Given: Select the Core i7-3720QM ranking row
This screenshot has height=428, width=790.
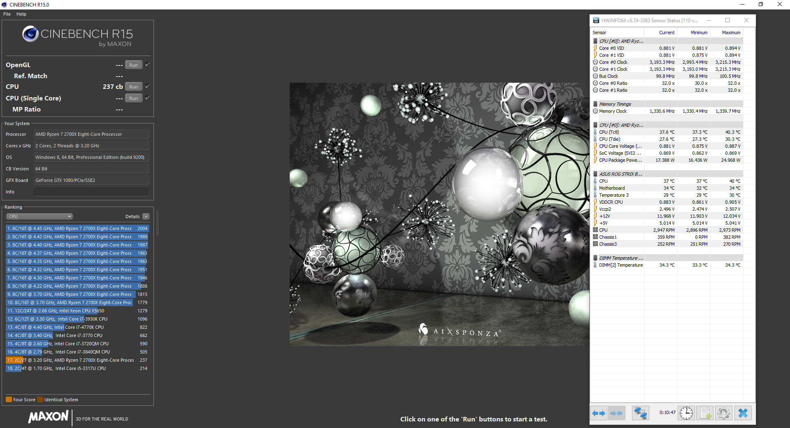Looking at the screenshot, I should pos(77,344).
